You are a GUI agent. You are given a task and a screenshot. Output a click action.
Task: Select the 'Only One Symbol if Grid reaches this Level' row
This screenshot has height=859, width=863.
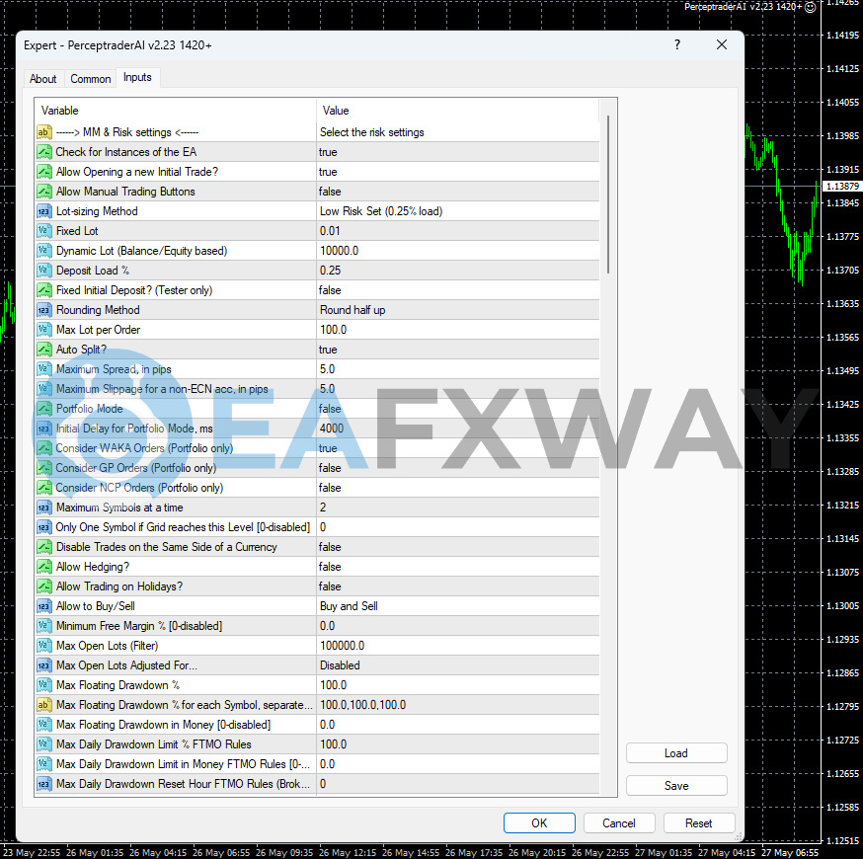pos(317,527)
